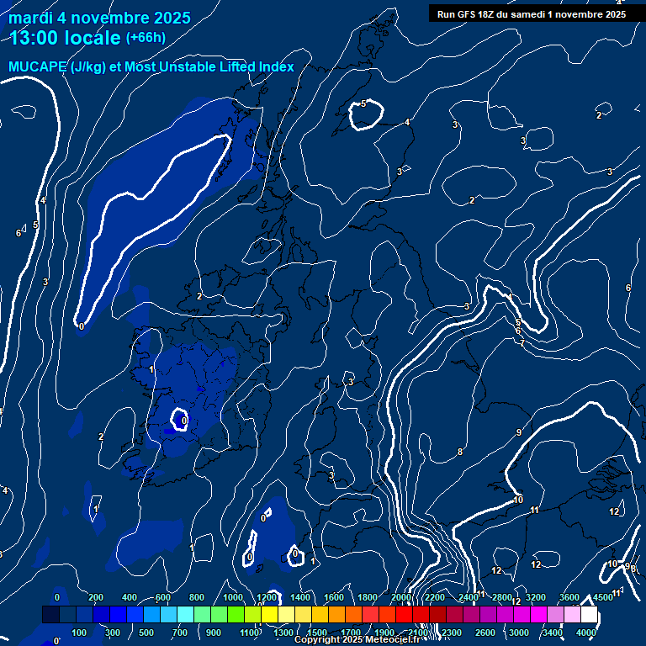This screenshot has height=646, width=646.
Task: Click the legend label '4500'
Action: pyautogui.click(x=603, y=597)
